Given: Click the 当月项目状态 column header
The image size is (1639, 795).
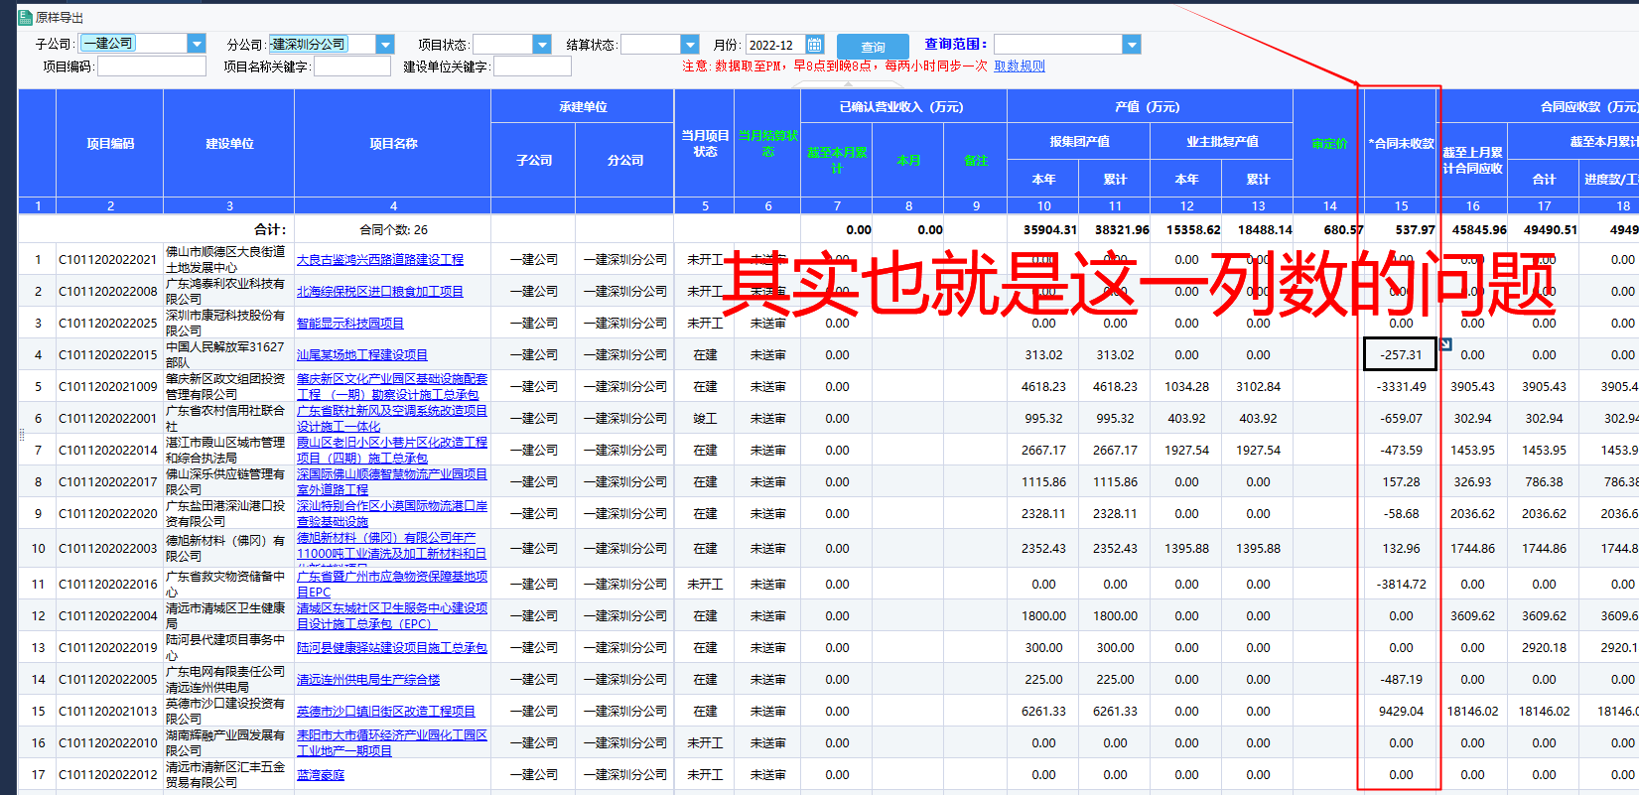Looking at the screenshot, I should coord(705,144).
